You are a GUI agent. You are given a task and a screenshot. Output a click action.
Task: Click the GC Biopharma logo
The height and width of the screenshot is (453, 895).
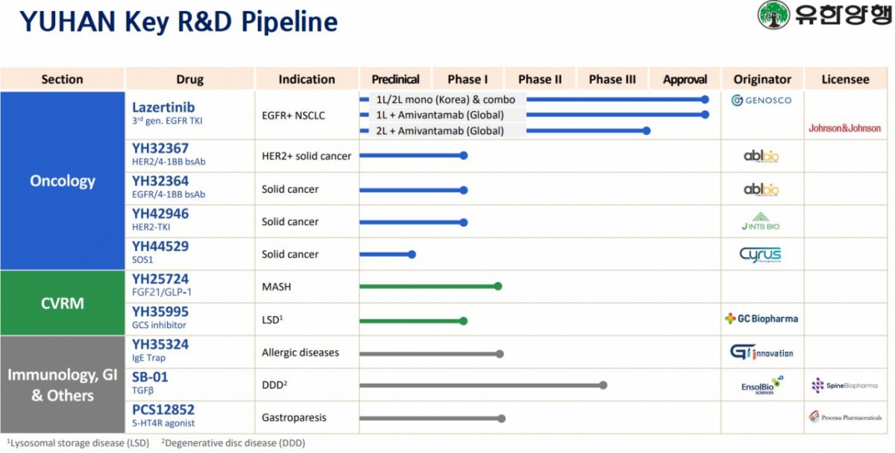(761, 319)
